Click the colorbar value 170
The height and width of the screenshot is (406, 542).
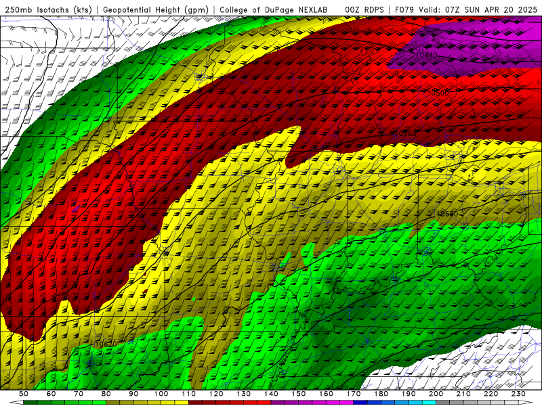click(x=353, y=394)
